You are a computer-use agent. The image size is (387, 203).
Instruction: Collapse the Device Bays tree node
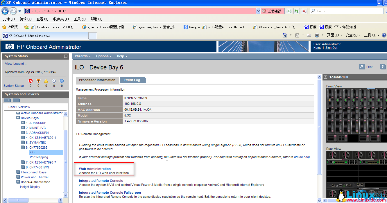(18, 118)
